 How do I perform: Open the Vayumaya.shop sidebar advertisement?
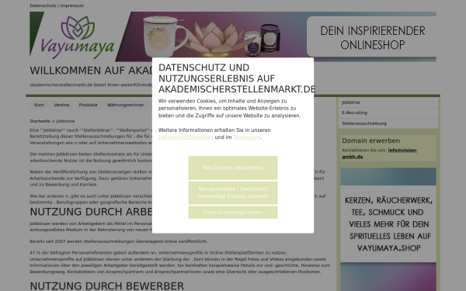[x=388, y=229]
